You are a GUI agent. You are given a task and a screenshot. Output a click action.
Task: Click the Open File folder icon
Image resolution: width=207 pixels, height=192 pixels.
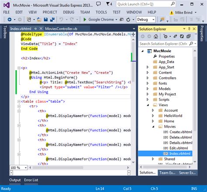click(x=39, y=19)
